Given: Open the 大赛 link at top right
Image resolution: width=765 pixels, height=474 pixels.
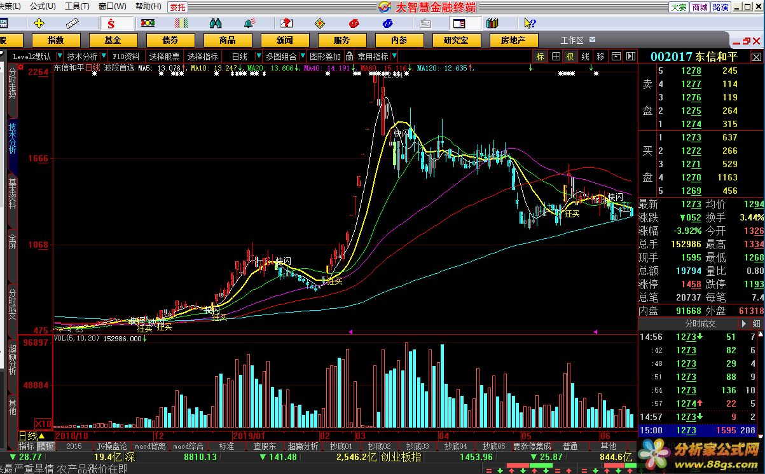Looking at the screenshot, I should point(679,7).
